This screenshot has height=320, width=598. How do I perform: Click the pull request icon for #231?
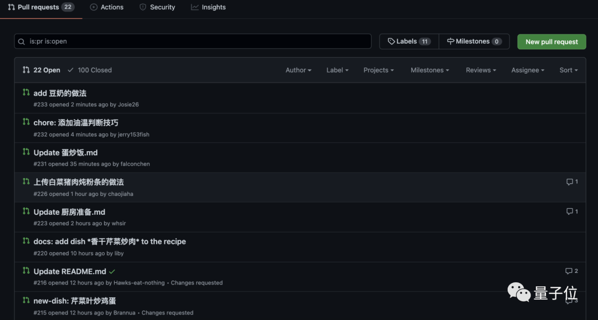[26, 152]
